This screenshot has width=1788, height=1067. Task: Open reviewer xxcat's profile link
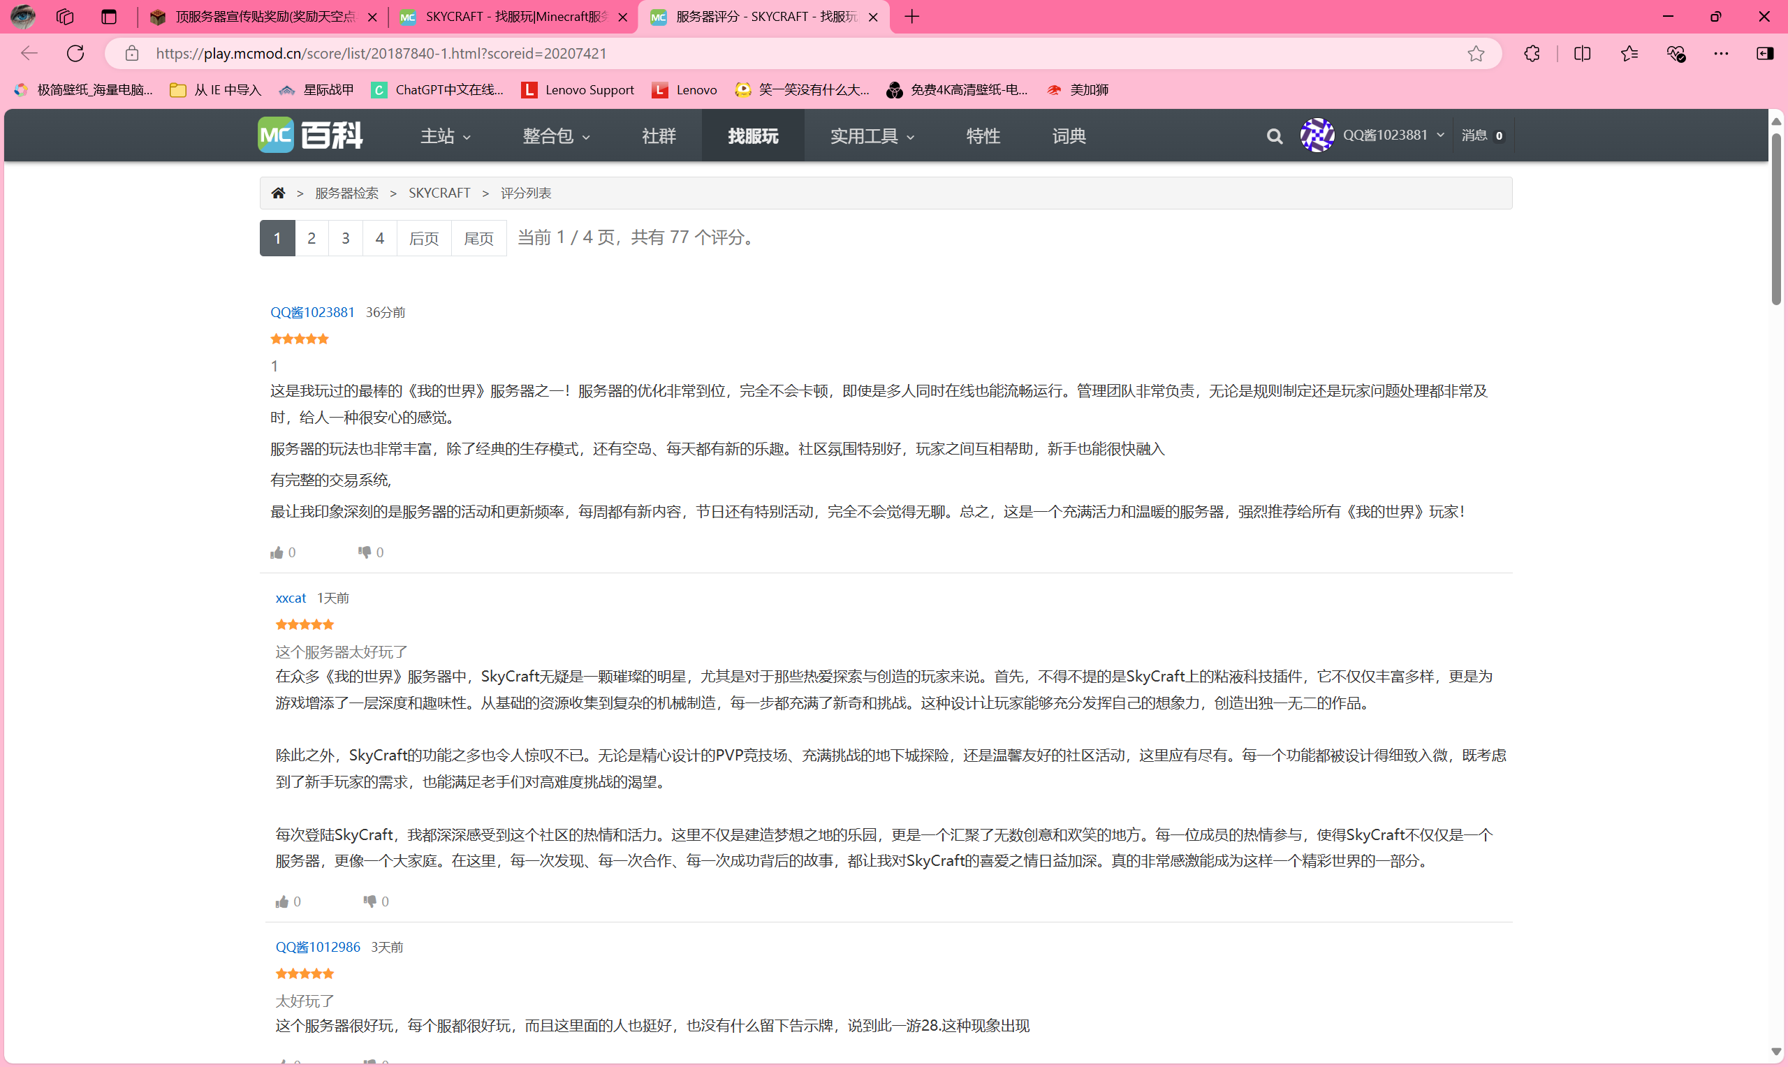click(291, 598)
